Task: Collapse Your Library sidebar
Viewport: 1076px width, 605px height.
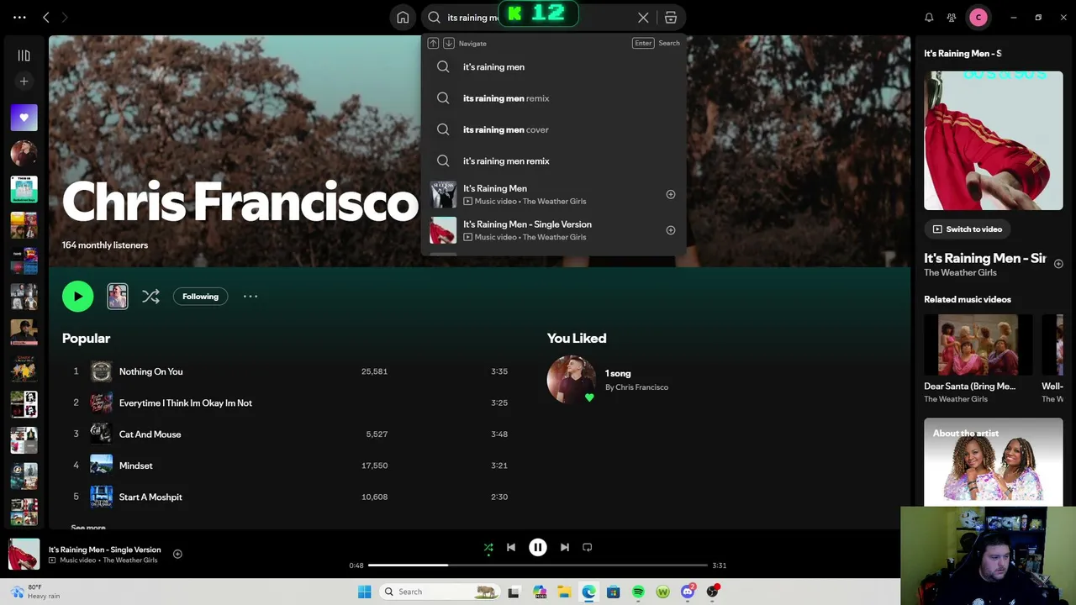Action: point(24,55)
